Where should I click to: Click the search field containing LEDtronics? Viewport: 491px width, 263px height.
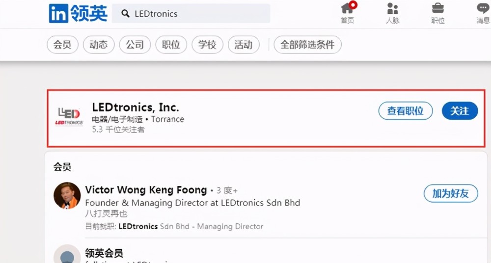coord(196,14)
